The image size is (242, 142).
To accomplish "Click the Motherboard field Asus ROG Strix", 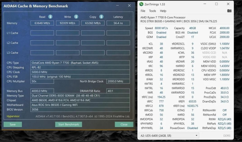I will click(80, 105).
